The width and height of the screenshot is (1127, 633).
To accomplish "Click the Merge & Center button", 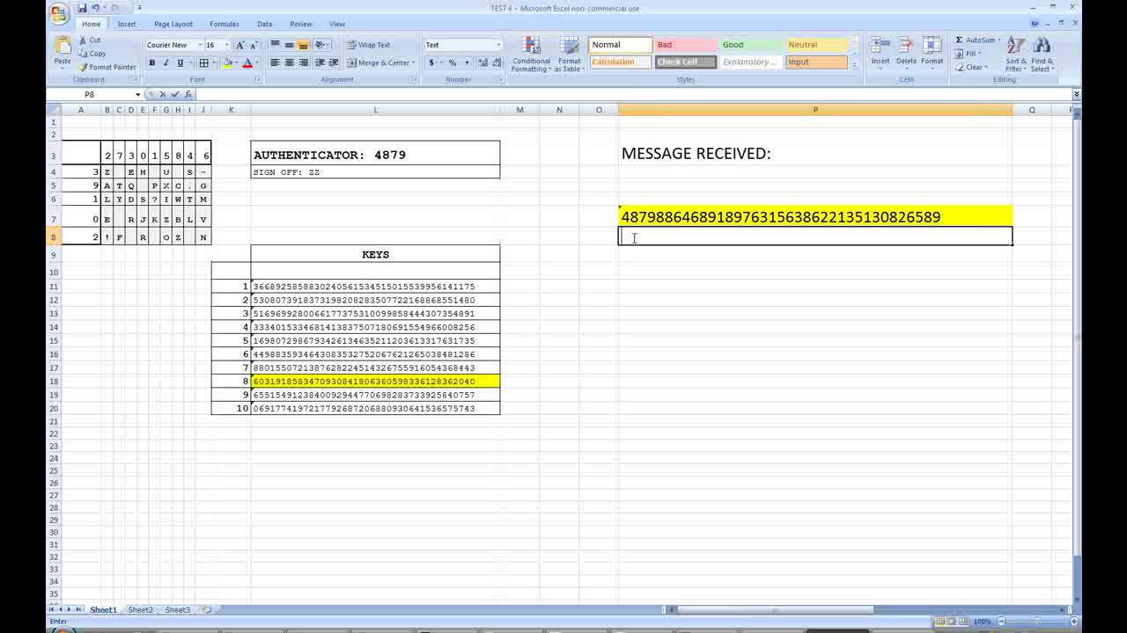I will click(x=380, y=63).
